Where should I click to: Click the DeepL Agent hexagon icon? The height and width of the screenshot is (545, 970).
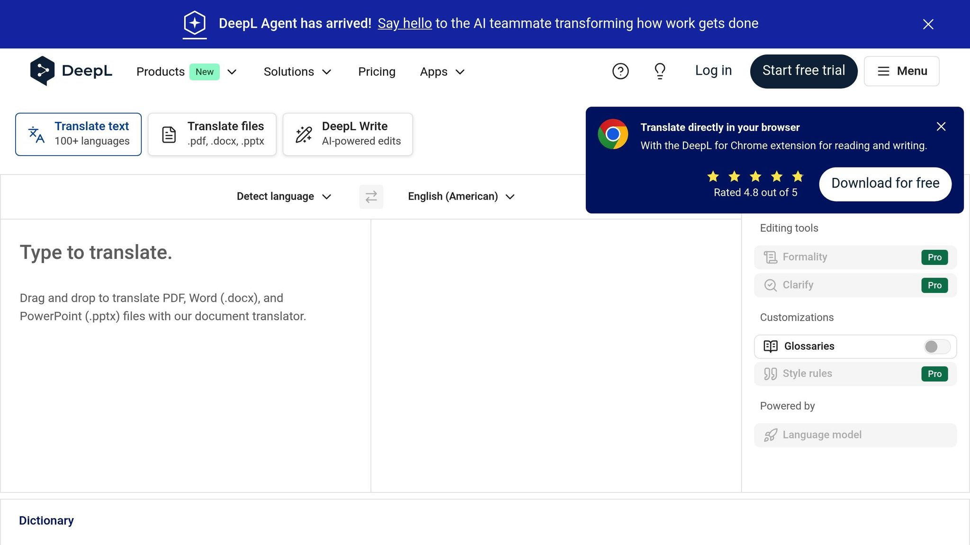(195, 23)
